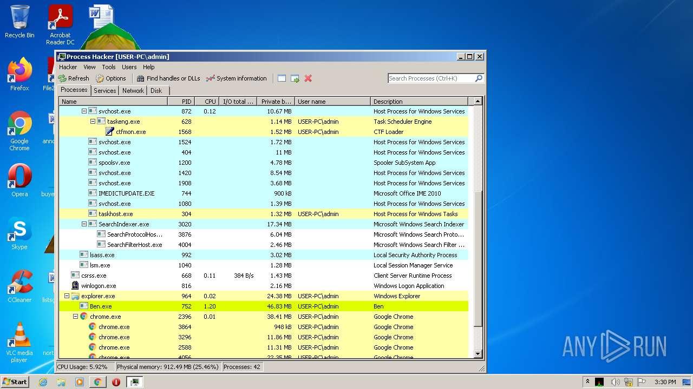The image size is (693, 389).
Task: Open the Users menu
Action: point(129,67)
